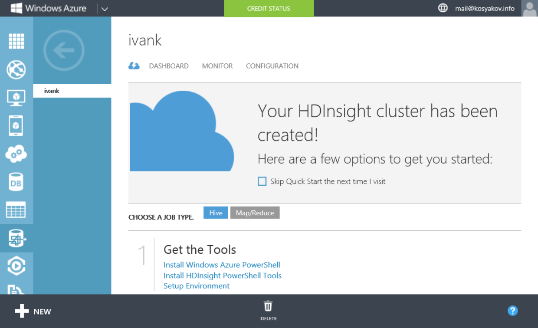Open Web Sites in the sidebar
This screenshot has width=538, height=328.
click(16, 69)
